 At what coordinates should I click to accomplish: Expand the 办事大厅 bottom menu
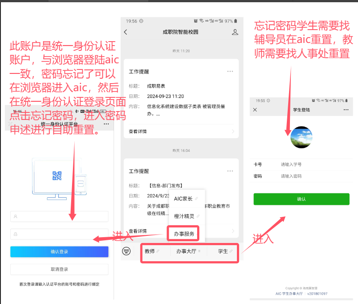coord(188,251)
